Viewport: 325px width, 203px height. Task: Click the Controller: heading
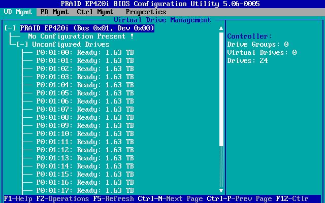coord(249,36)
